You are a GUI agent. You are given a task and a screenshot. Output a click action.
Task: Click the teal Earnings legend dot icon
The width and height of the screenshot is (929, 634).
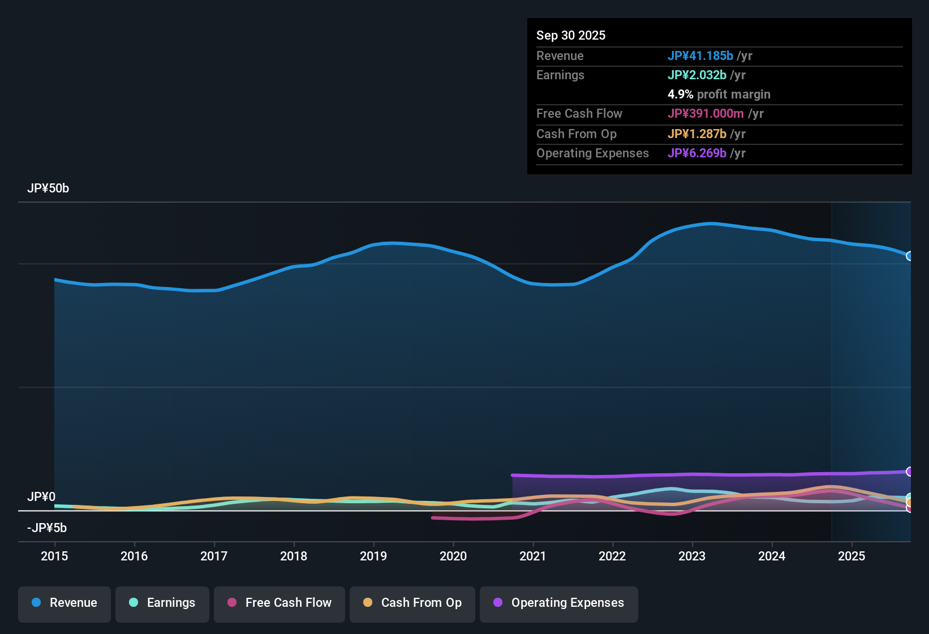134,603
